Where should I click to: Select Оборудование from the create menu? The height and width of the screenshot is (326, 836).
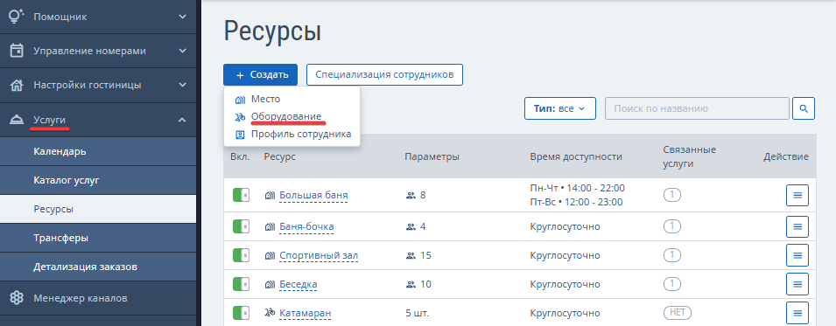[285, 116]
